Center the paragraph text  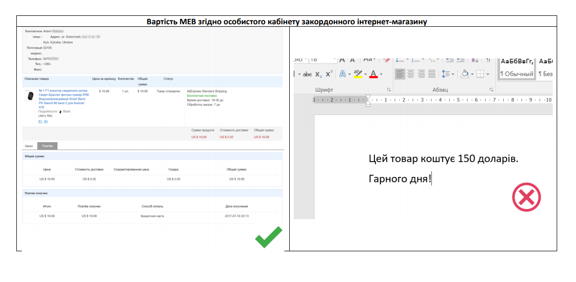click(x=411, y=74)
